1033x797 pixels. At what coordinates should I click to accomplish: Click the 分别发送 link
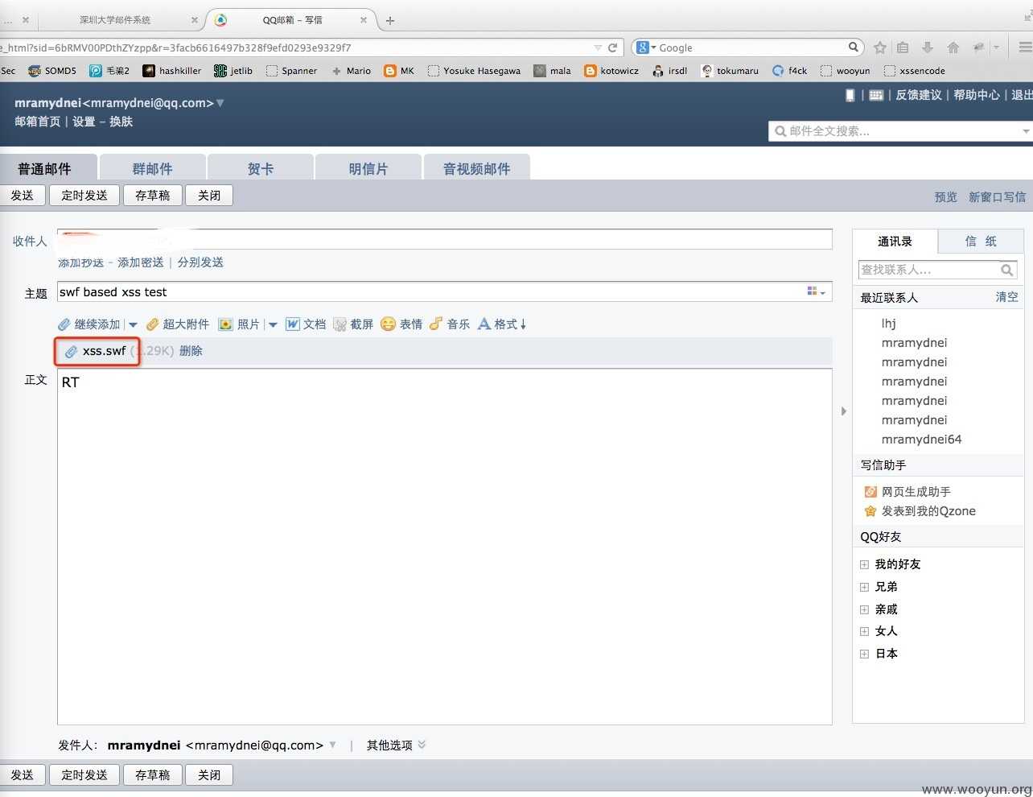(x=200, y=262)
